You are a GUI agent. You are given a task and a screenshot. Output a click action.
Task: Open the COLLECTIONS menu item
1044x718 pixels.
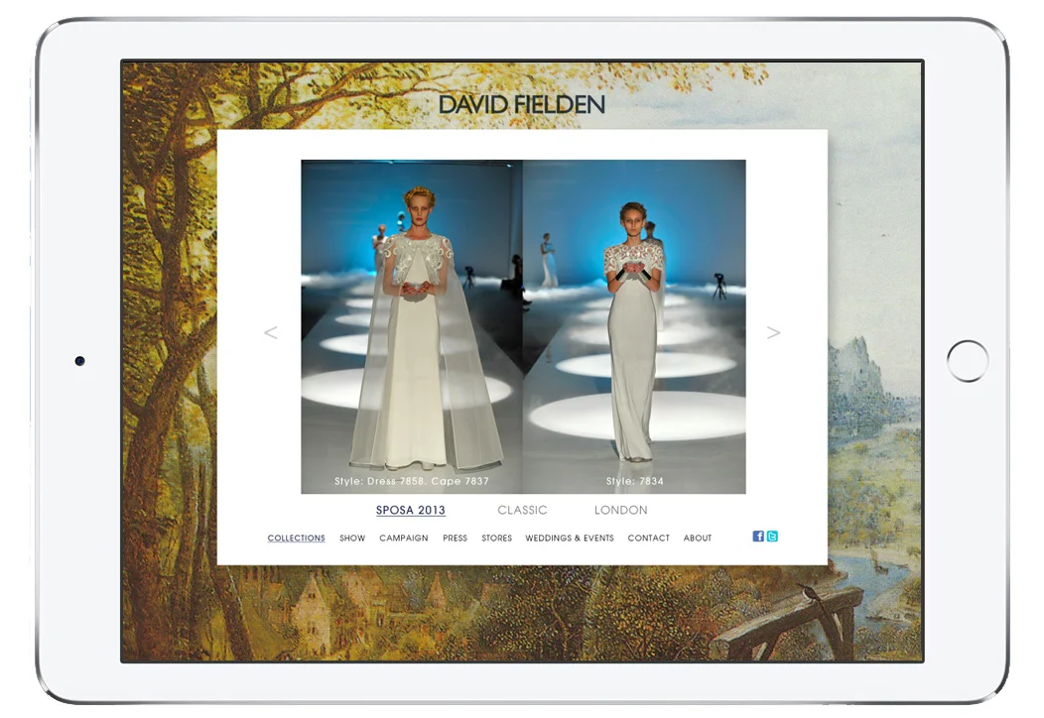(x=297, y=538)
